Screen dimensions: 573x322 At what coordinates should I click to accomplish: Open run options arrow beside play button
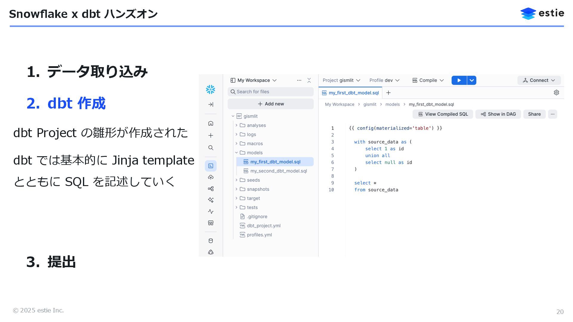(472, 80)
